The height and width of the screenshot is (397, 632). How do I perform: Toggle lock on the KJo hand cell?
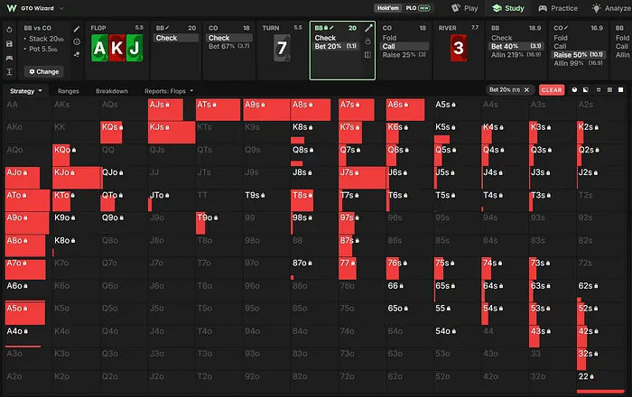73,172
